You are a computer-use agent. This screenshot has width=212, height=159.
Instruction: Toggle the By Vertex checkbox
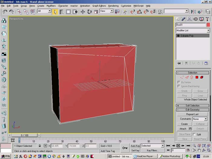point(179,82)
